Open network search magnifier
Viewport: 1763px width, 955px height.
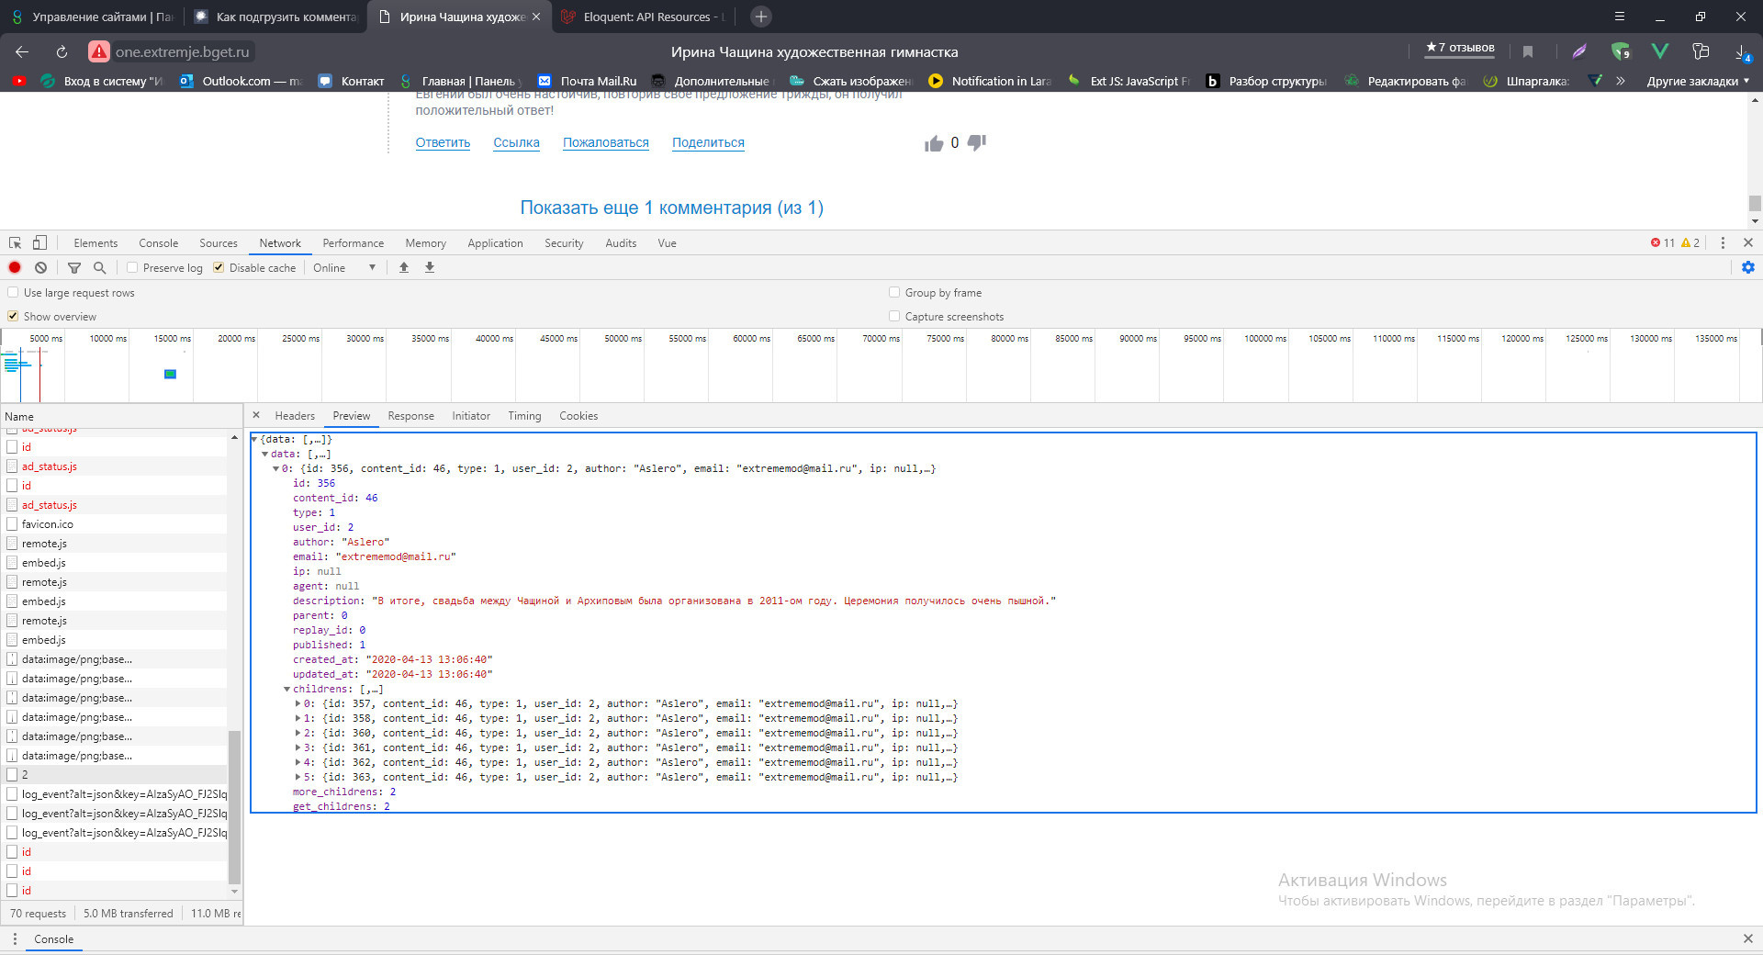(99, 267)
